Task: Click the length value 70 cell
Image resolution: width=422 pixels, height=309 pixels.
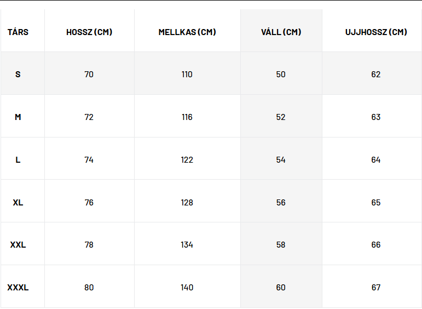Action: [89, 75]
